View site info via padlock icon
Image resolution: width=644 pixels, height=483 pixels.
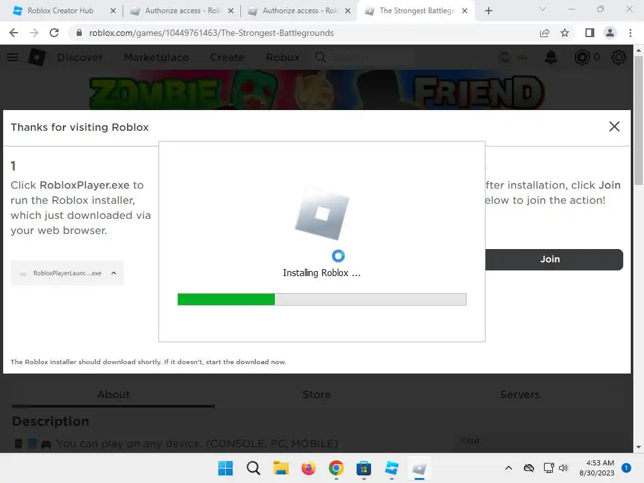click(79, 33)
